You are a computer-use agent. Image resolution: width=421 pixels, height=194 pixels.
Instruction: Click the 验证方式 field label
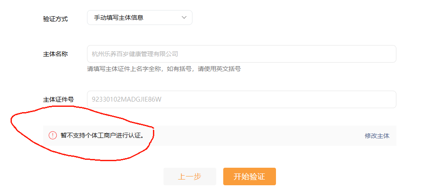tap(55, 19)
